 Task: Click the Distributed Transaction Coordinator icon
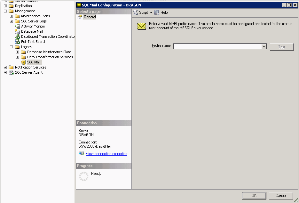17,37
